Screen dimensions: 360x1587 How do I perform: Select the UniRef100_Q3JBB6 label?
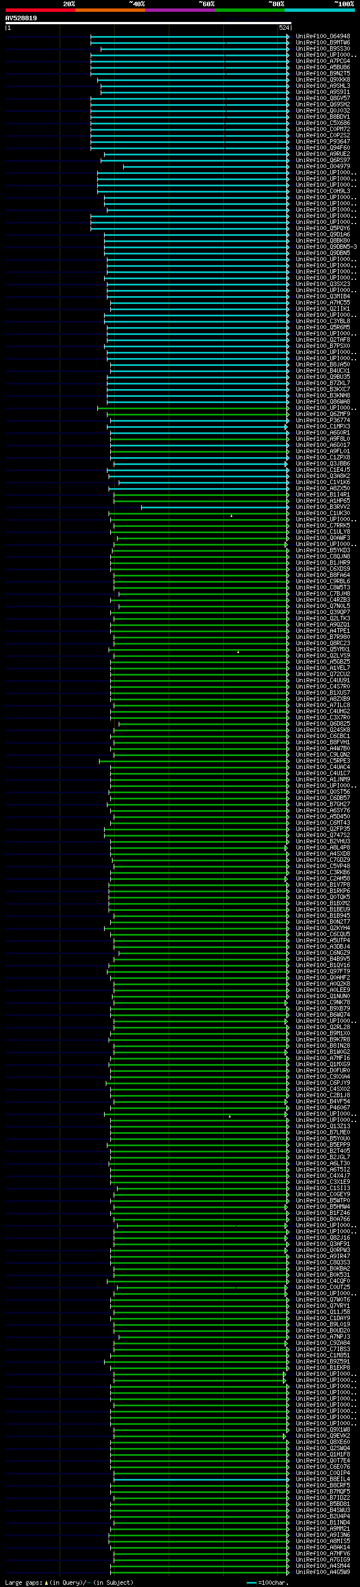(323, 463)
